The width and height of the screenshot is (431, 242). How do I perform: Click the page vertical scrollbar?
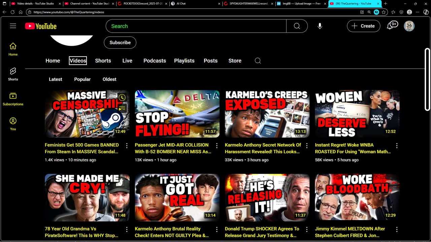pos(427,79)
